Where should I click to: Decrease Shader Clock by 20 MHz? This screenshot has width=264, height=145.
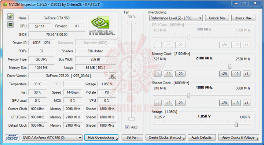180,103
